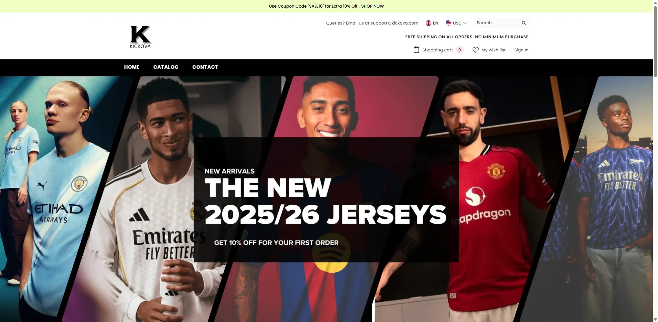Screen dimensions: 658x322
Task: Go to the CONTACT page
Action: click(x=205, y=67)
